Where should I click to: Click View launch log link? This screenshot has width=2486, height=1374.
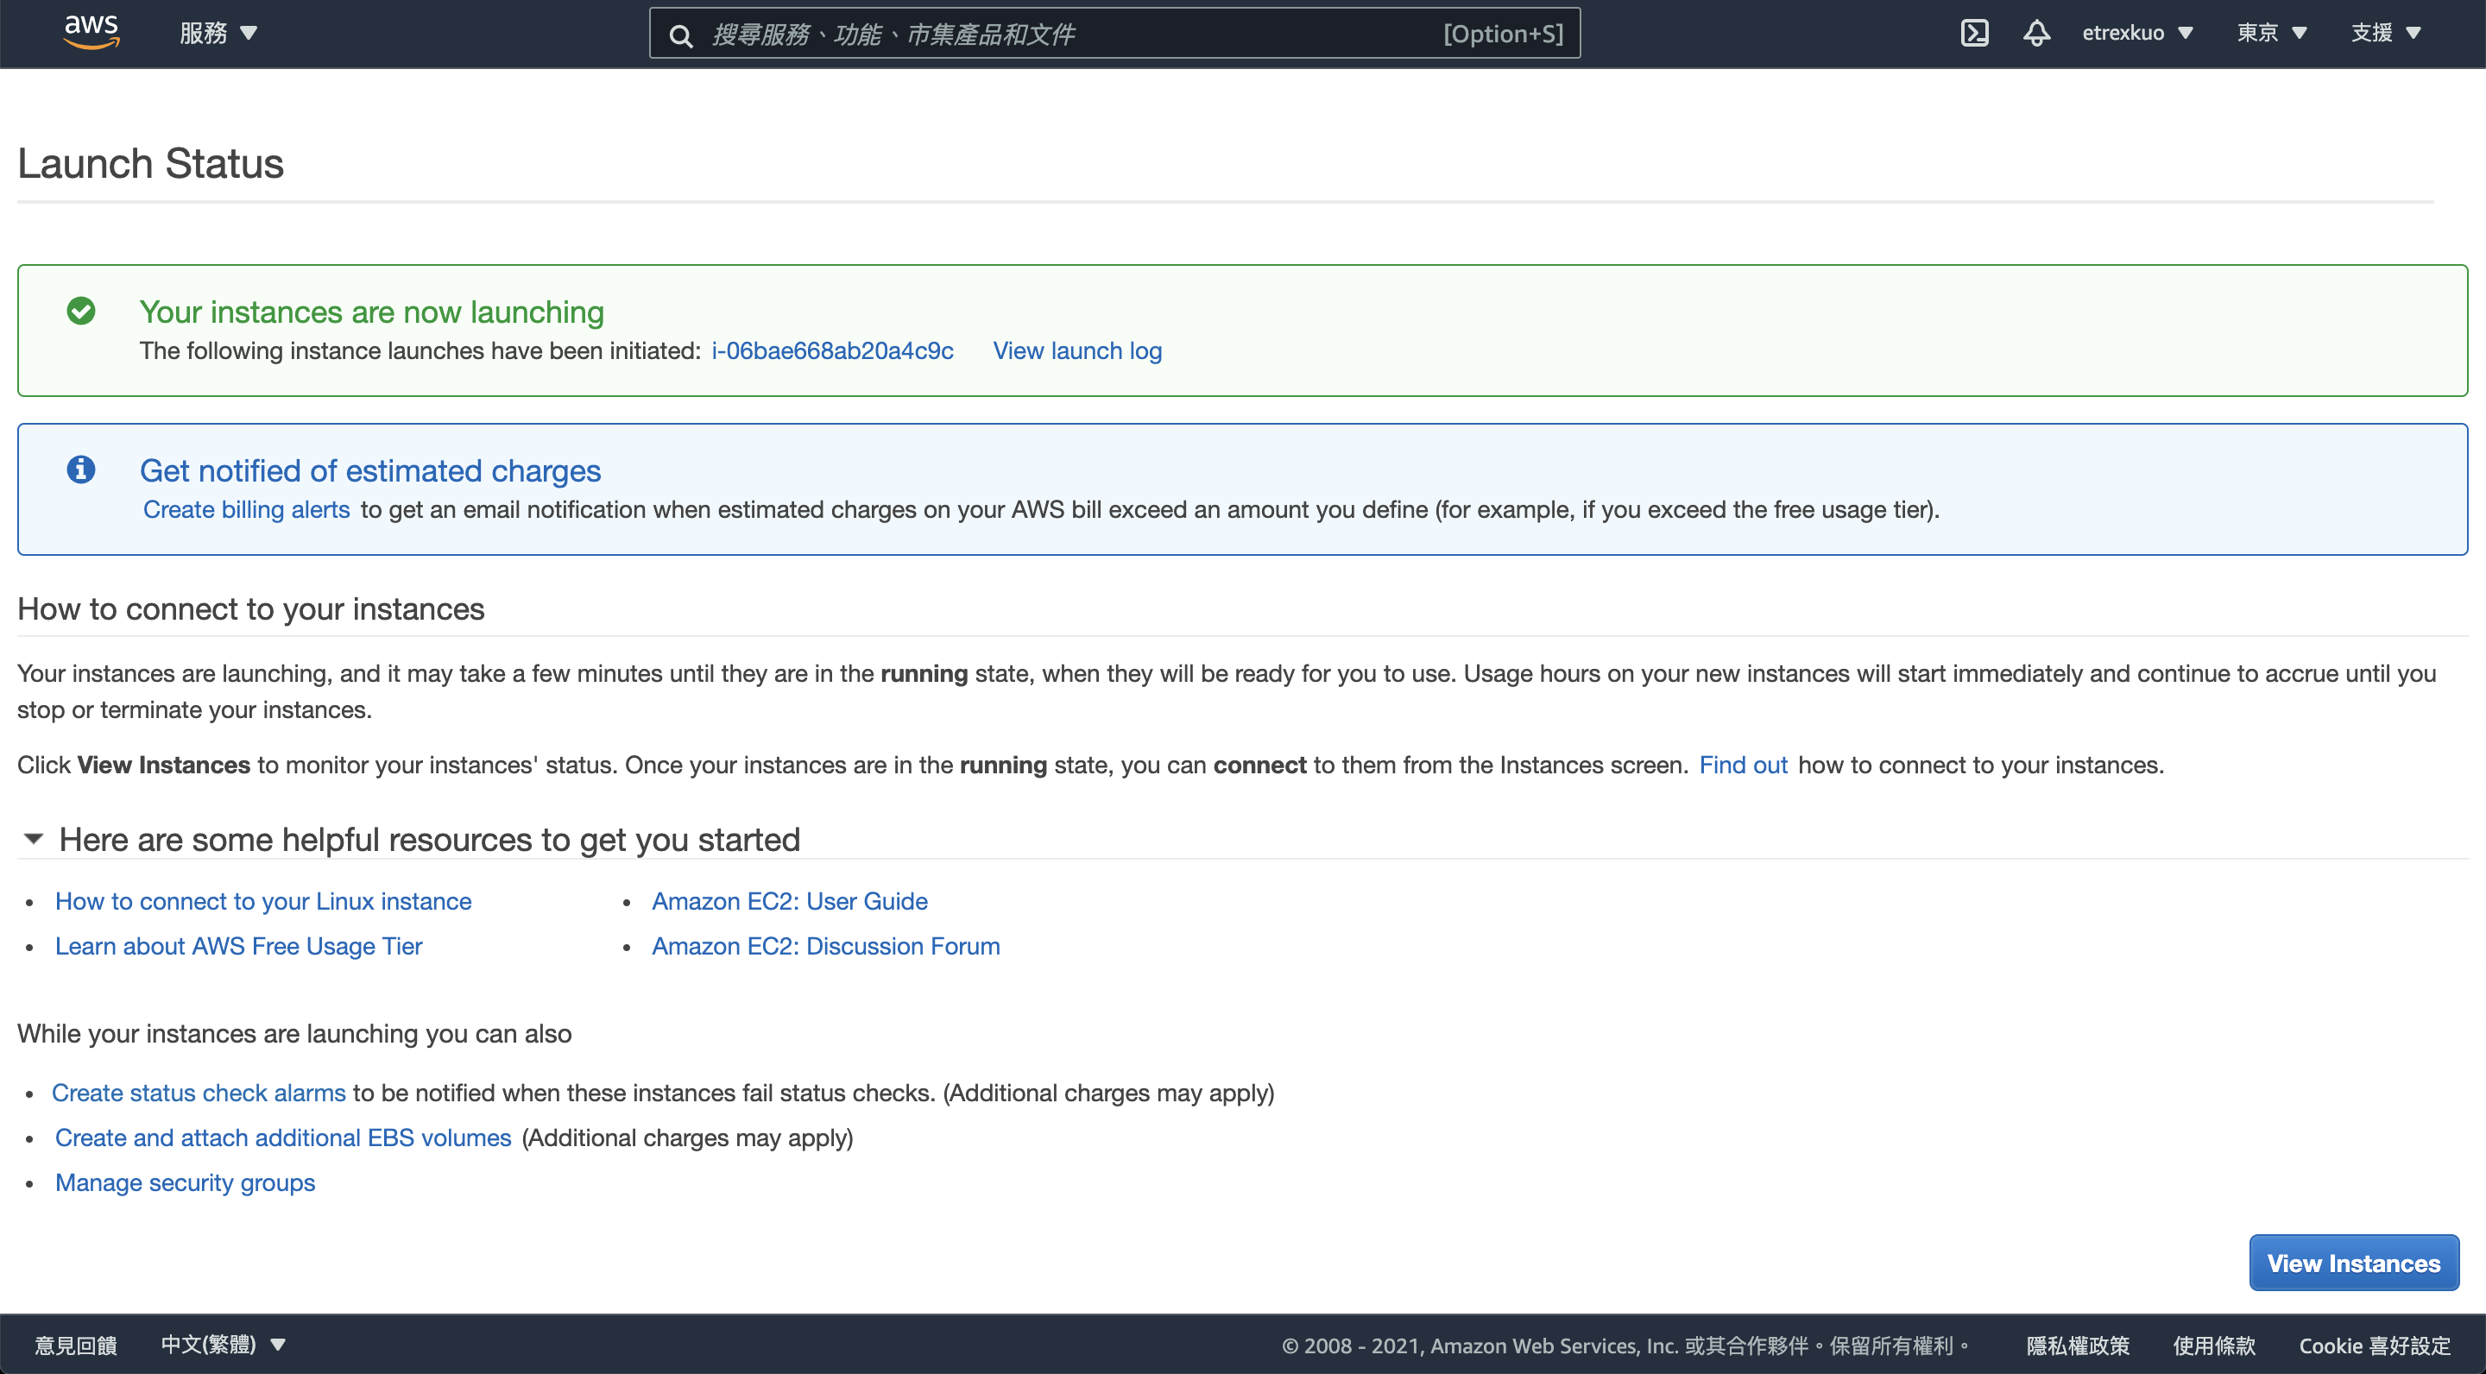[x=1077, y=350]
